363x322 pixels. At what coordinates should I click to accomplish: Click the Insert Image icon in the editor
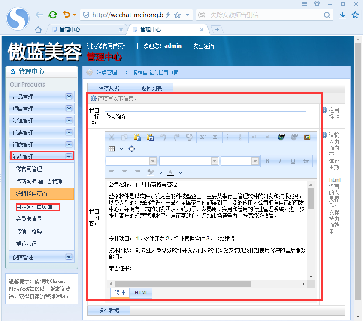307,136
